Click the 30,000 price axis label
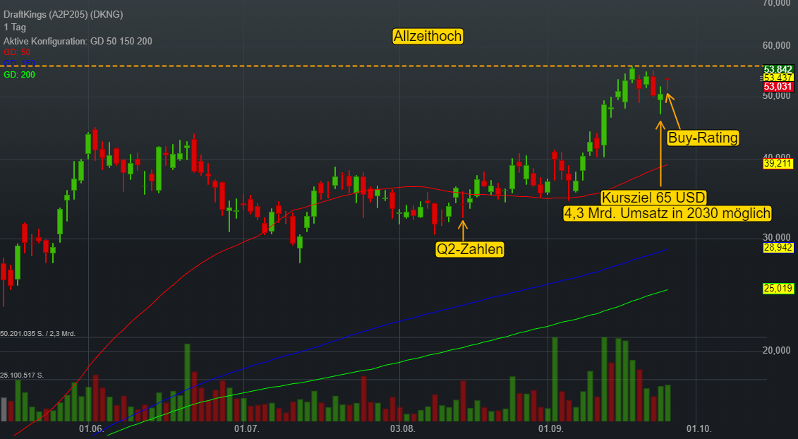Viewport: 798px width, 439px height. [777, 238]
